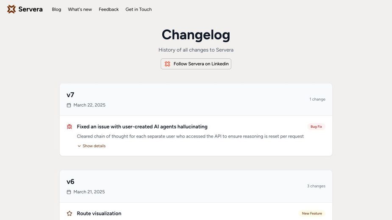Click the chevron arrow next to Show details

point(79,146)
